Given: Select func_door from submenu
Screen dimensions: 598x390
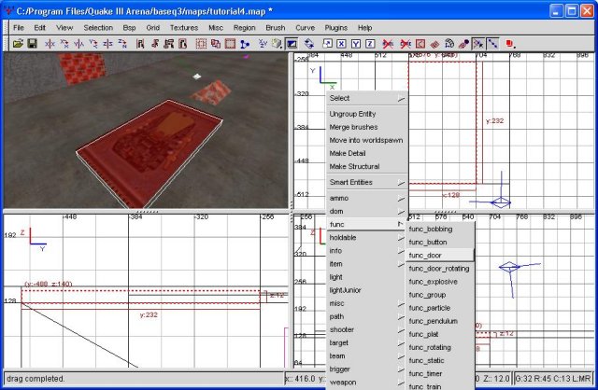Looking at the screenshot, I should point(440,255).
